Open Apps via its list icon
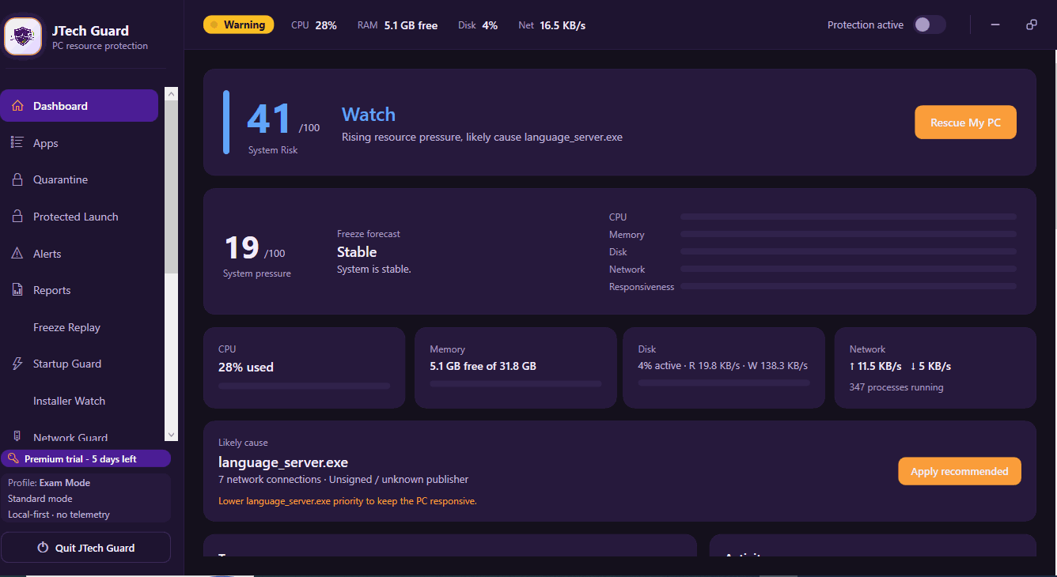 [17, 142]
